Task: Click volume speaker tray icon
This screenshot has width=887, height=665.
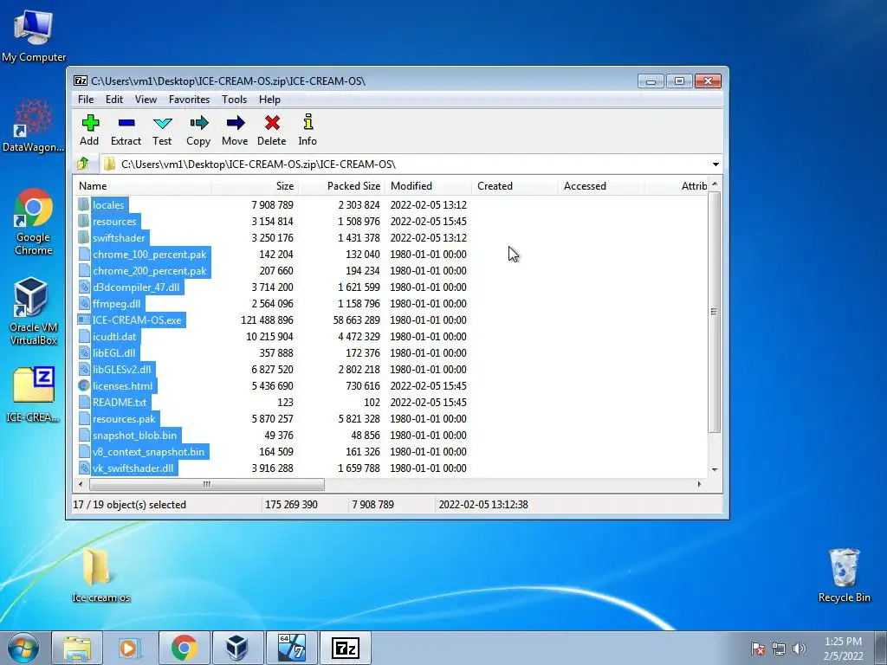Action: [799, 649]
